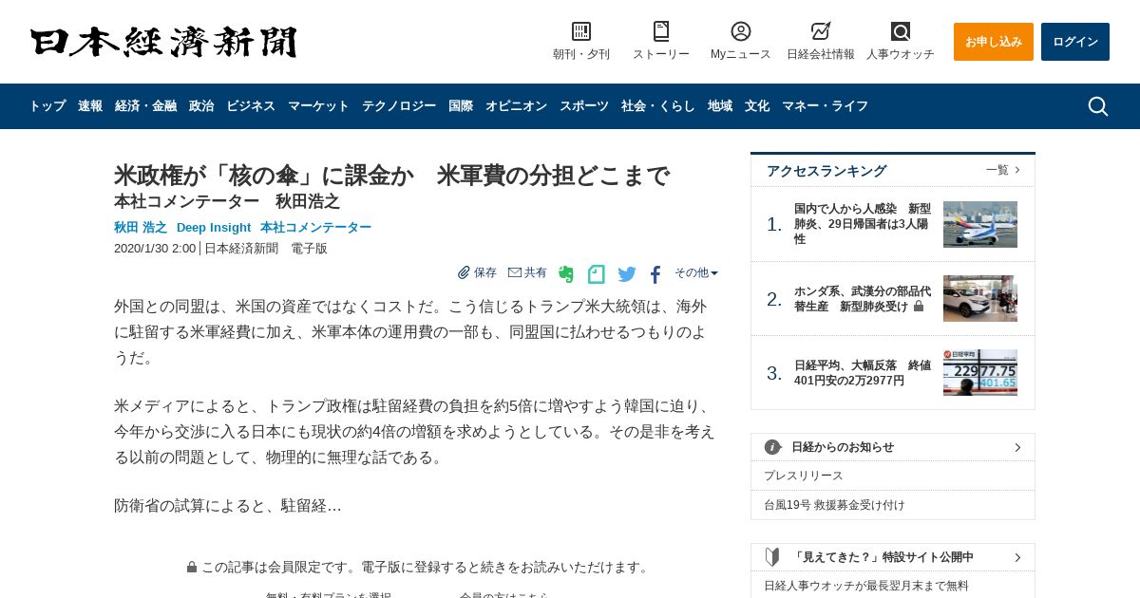This screenshot has width=1140, height=598.
Task: Open the 文化 section
Action: 757,106
